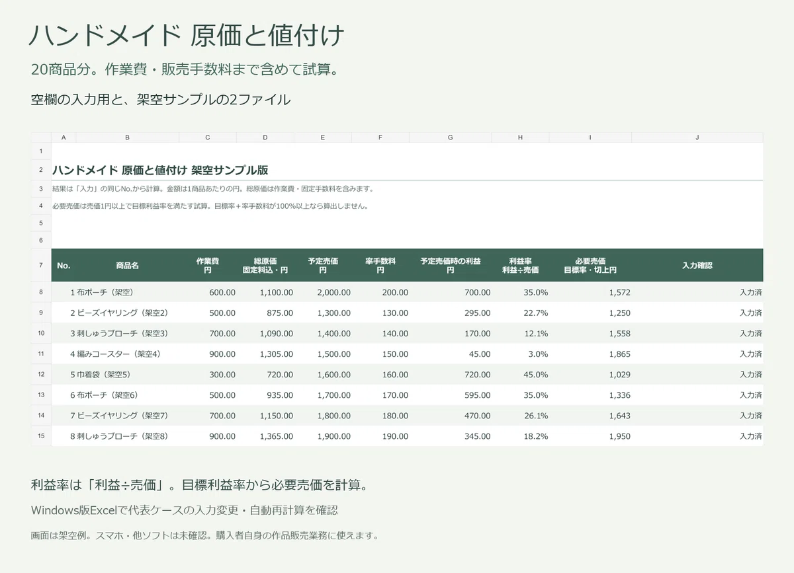Click required price 1,950
The height and width of the screenshot is (573, 794).
tap(620, 436)
